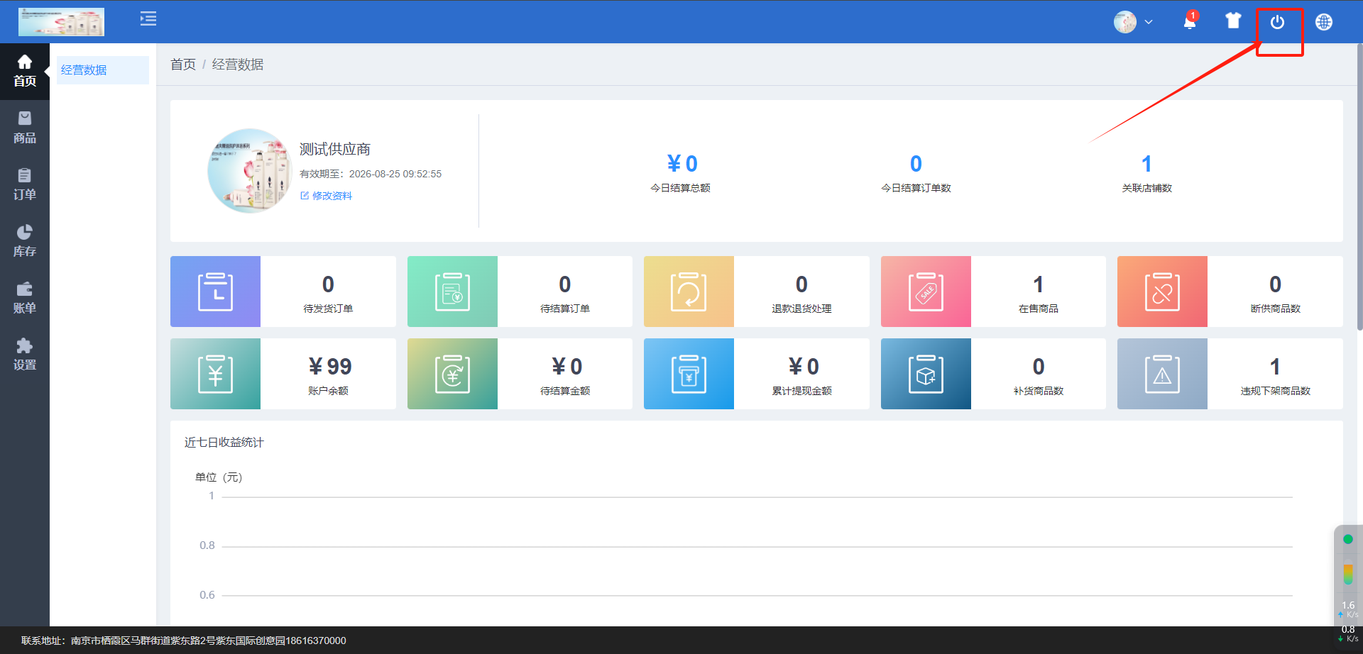Screen dimensions: 1363x654
Task: Open the notification bell
Action: tap(1190, 22)
